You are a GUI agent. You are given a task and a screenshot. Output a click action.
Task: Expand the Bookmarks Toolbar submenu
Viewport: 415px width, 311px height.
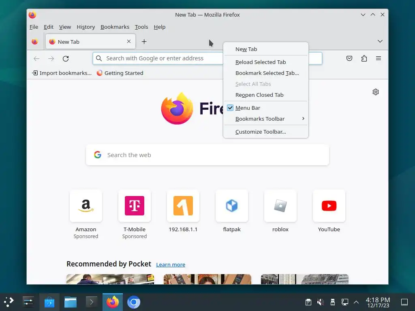point(266,119)
